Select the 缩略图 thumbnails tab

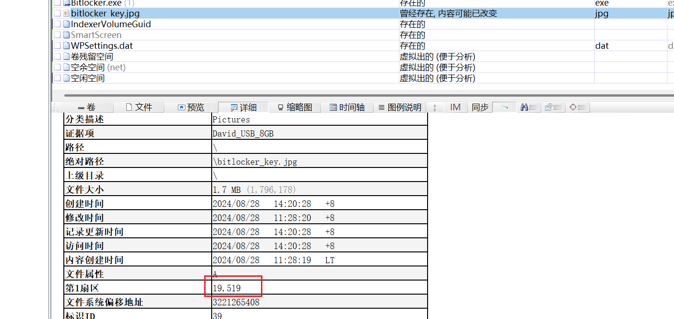pos(295,107)
